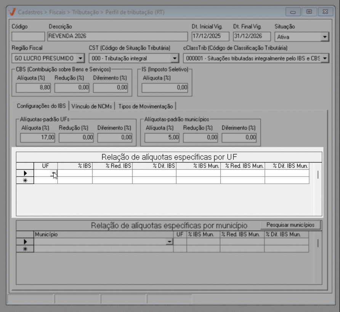Open the Município cell dropdown
This screenshot has height=312, width=340.
pyautogui.click(x=169, y=242)
